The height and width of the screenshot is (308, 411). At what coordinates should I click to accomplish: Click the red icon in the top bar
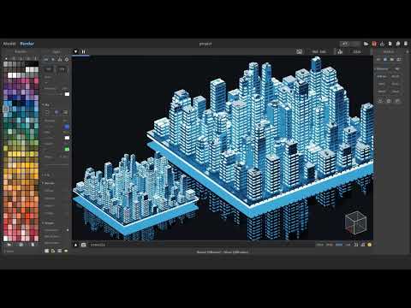[x=374, y=44]
